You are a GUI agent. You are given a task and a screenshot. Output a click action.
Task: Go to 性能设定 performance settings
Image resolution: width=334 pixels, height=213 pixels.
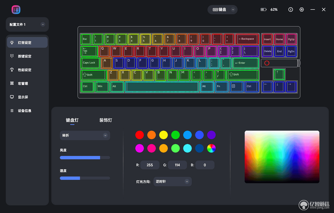pos(27,70)
